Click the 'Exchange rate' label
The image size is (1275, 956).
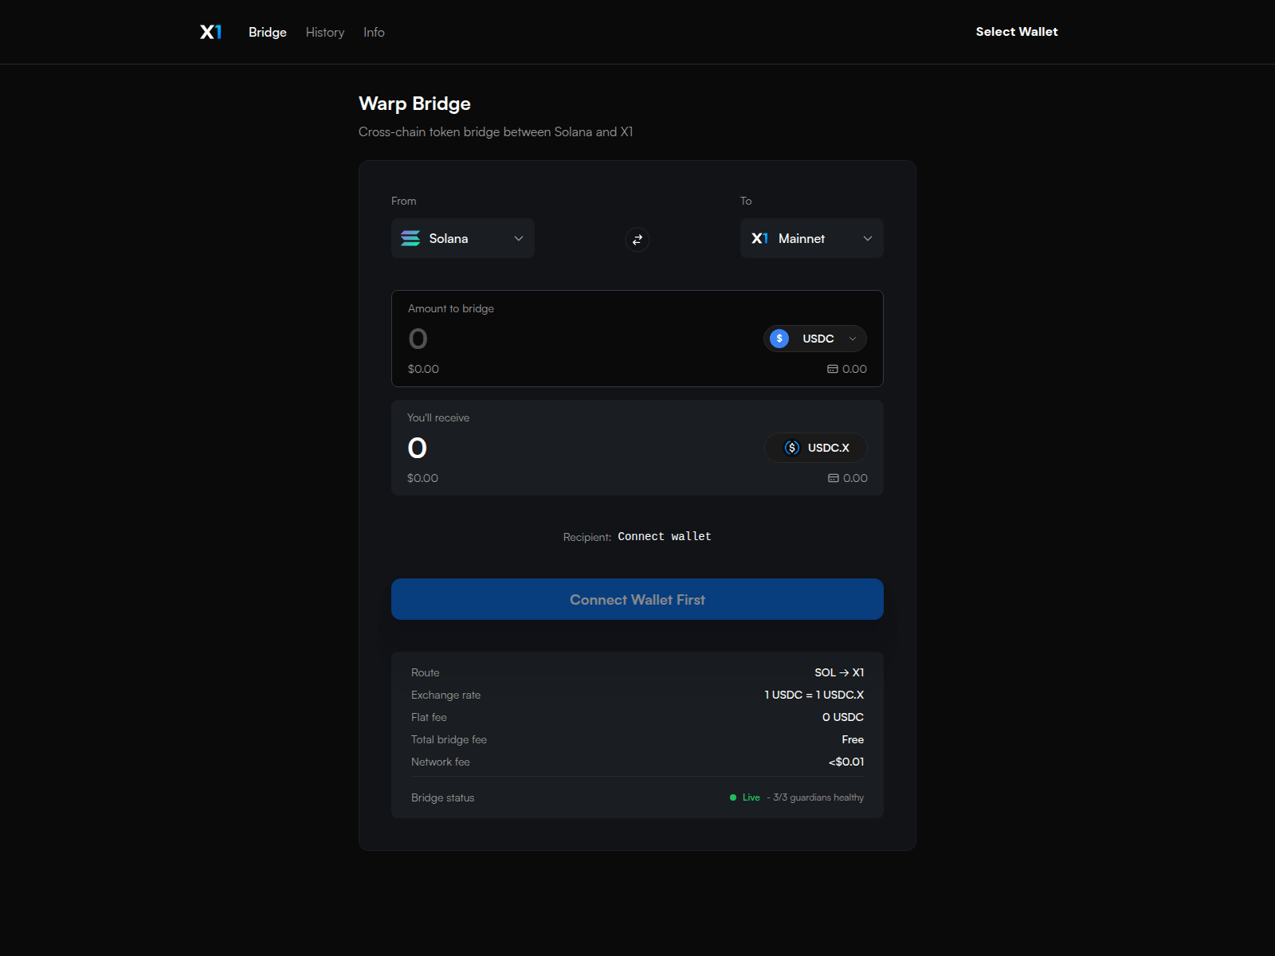point(445,695)
